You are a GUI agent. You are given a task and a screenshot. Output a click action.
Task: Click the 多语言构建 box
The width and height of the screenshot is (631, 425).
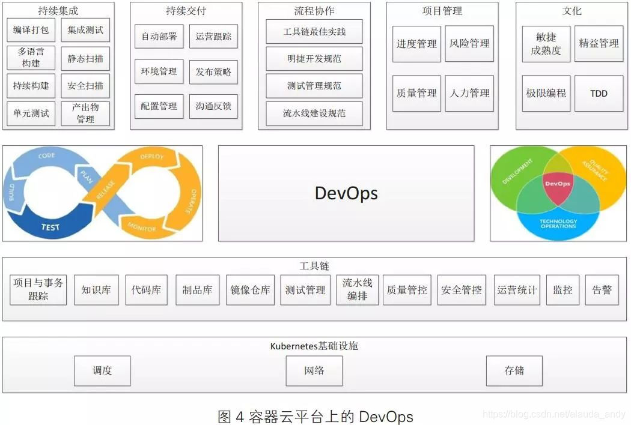click(x=31, y=58)
